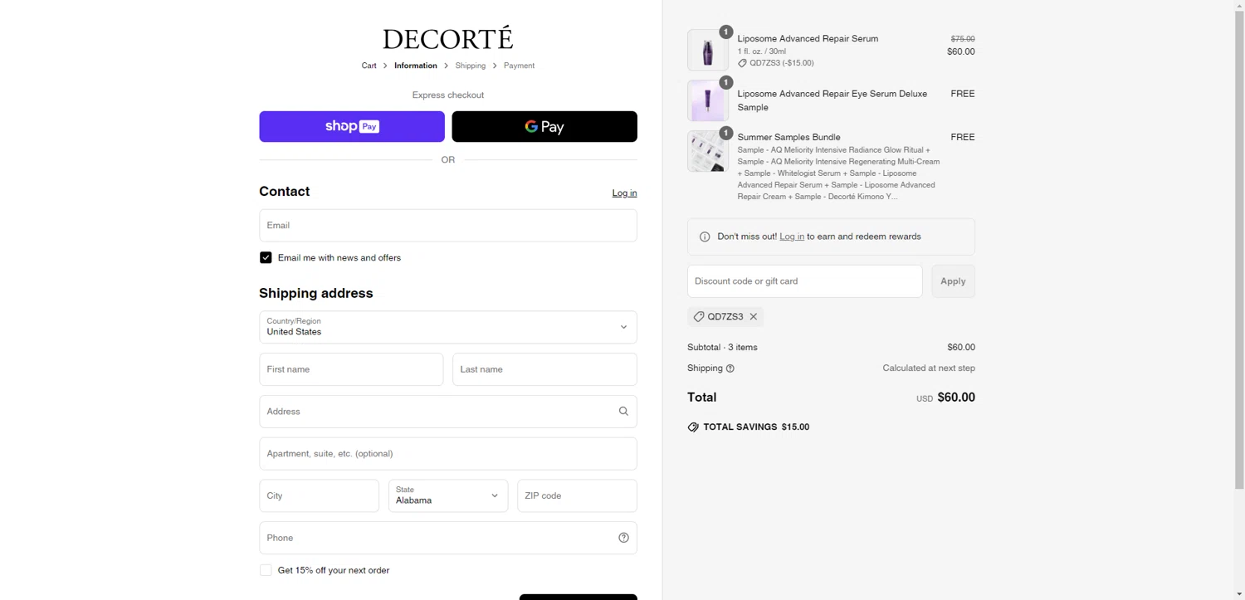
Task: Click the Decorté logo
Action: click(x=447, y=38)
